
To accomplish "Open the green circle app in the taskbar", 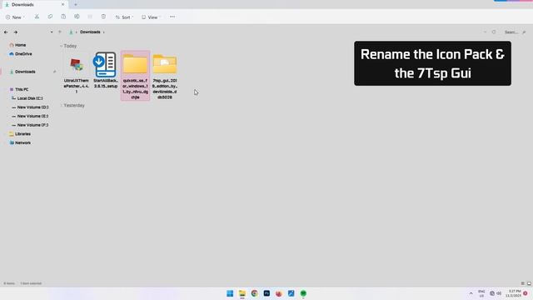I will pos(303,293).
